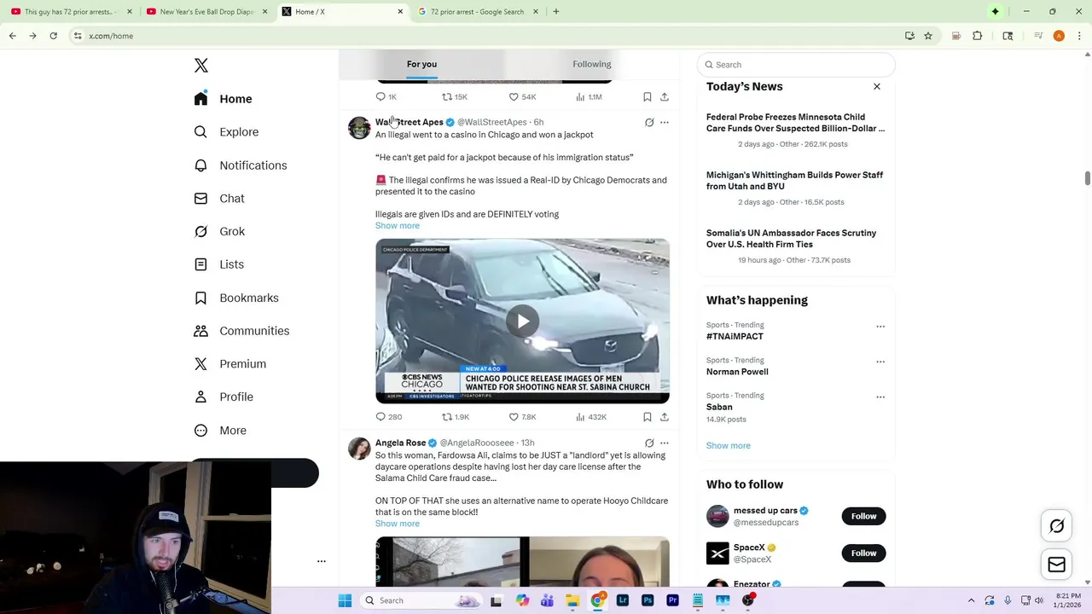Viewport: 1092px width, 614px height.
Task: Show hidden system tray icons
Action: pyautogui.click(x=971, y=600)
